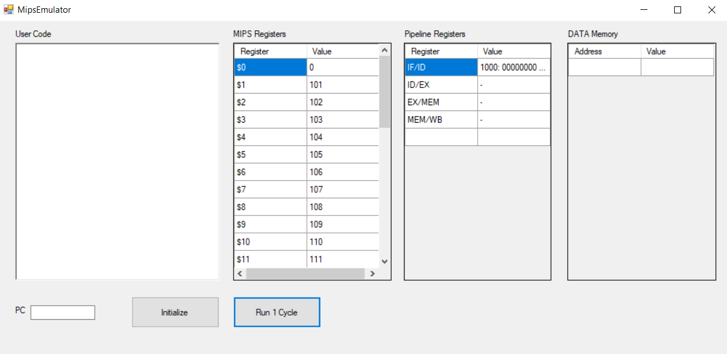Click the MipsEmulator icon in the title bar

8,9
